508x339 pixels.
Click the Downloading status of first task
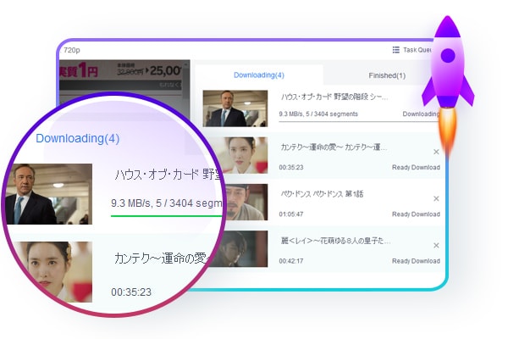point(421,114)
